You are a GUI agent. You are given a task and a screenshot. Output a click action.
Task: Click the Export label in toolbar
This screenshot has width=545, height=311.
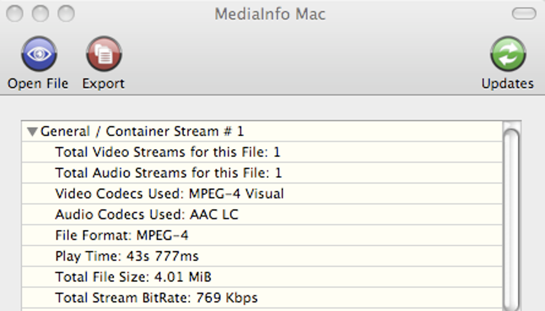[104, 84]
